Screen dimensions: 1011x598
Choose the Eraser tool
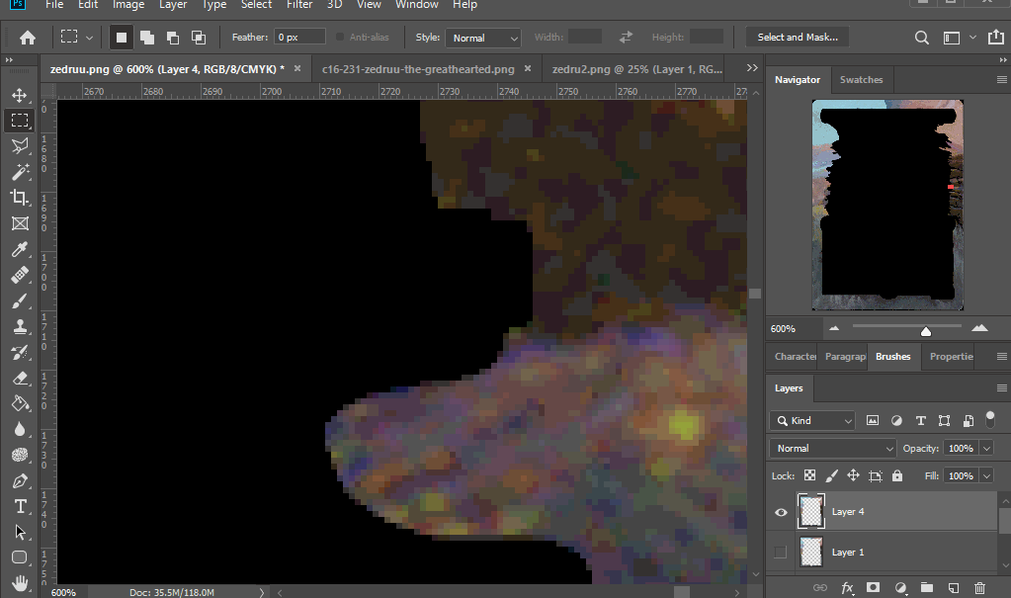click(20, 379)
